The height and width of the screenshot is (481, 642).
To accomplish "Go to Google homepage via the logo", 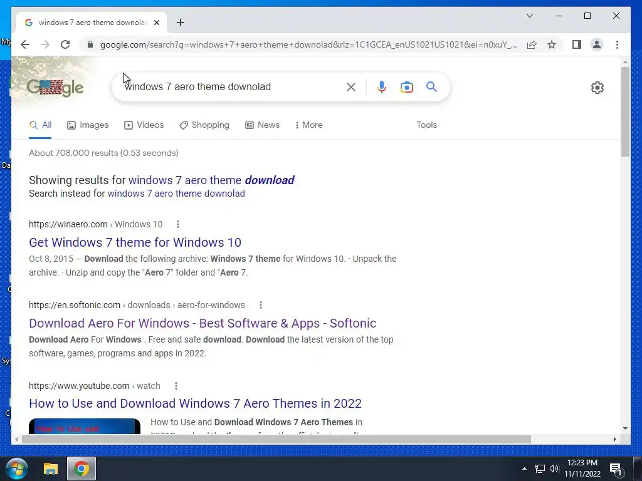I will [x=55, y=86].
